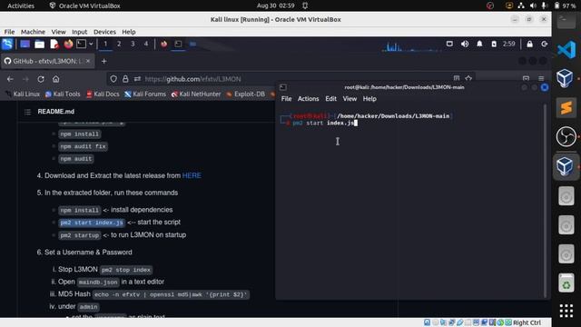Follow the HERE latest release link
The width and height of the screenshot is (581, 327).
point(192,175)
